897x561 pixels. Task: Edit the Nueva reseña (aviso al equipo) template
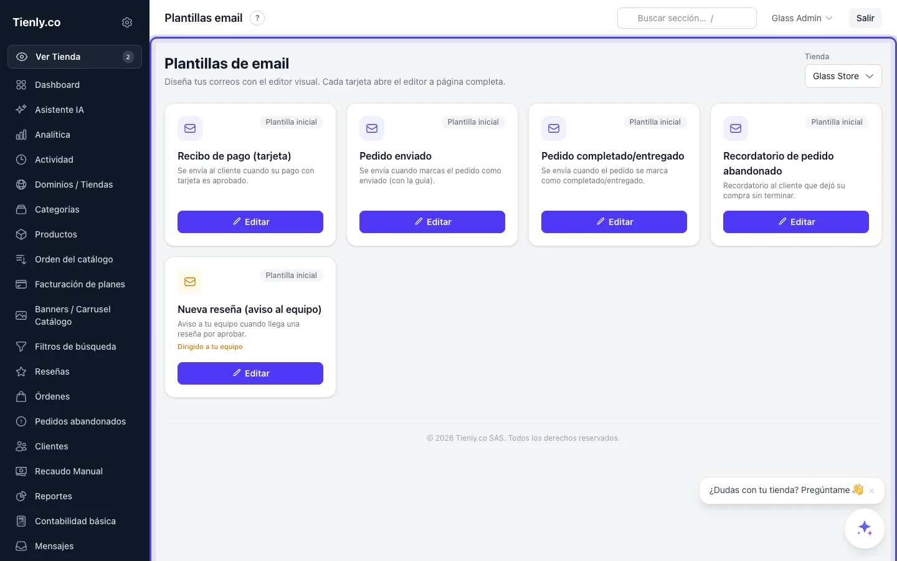(x=250, y=373)
